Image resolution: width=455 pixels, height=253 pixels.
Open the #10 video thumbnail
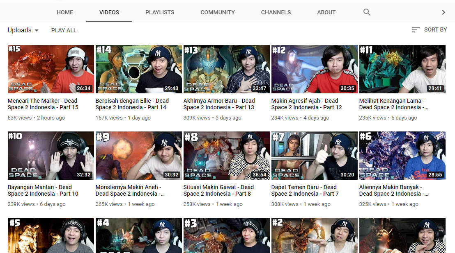click(51, 156)
